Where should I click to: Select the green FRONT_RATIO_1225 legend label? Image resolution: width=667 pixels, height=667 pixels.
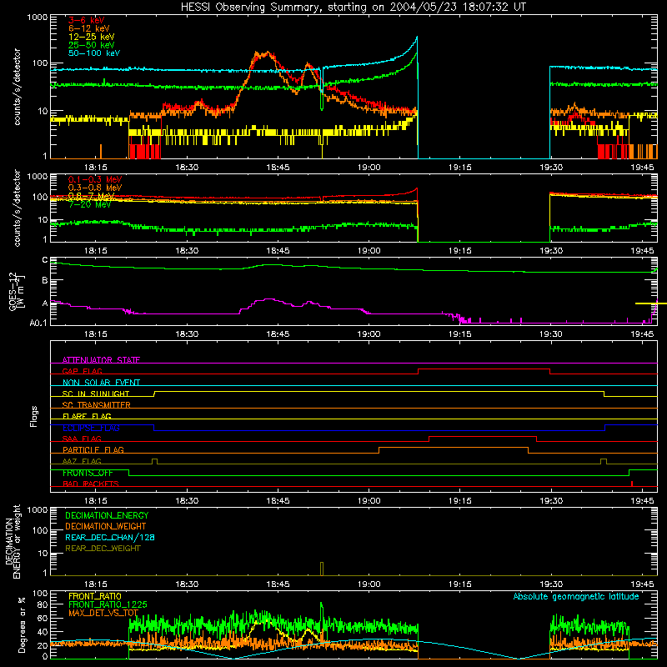(x=108, y=604)
